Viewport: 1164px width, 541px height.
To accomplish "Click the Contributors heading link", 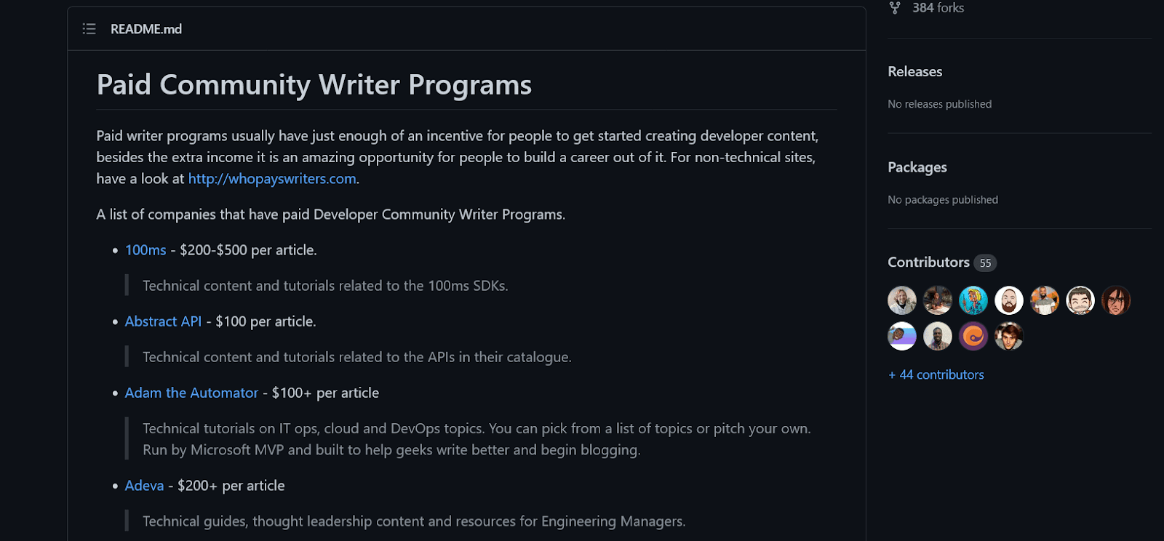I will (928, 263).
